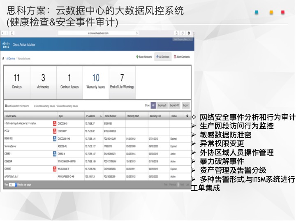Click Next in table pagination
296x222 pixels.
pyautogui.click(x=182, y=185)
